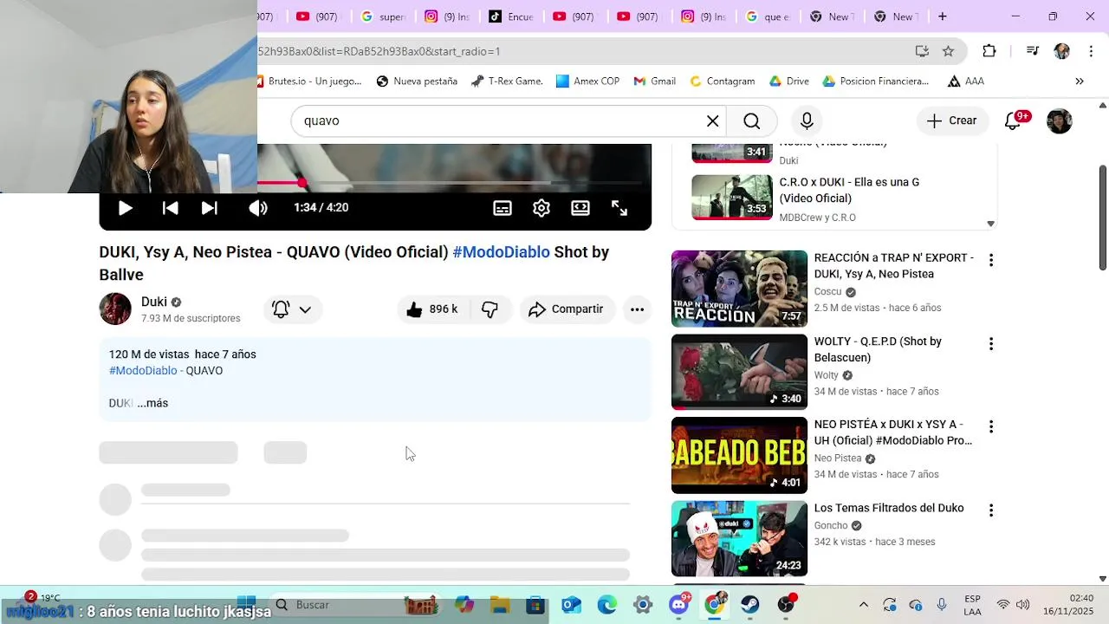Open the Amex COP bookmark

(x=587, y=81)
